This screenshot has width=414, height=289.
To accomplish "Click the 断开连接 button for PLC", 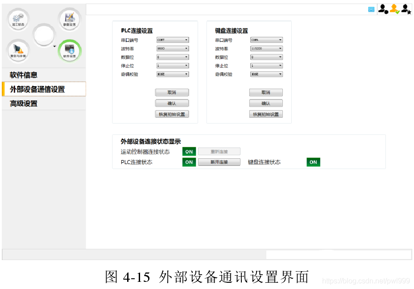I will 219,162.
